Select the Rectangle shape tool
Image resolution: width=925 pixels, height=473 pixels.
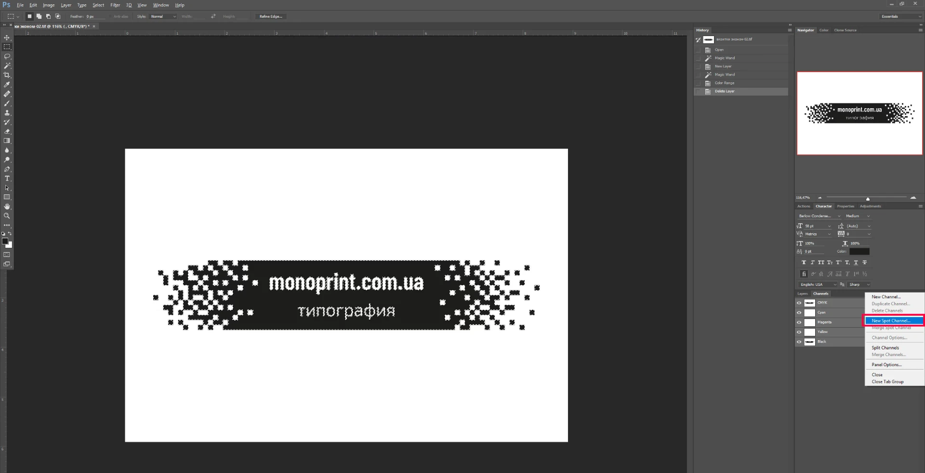pos(7,197)
